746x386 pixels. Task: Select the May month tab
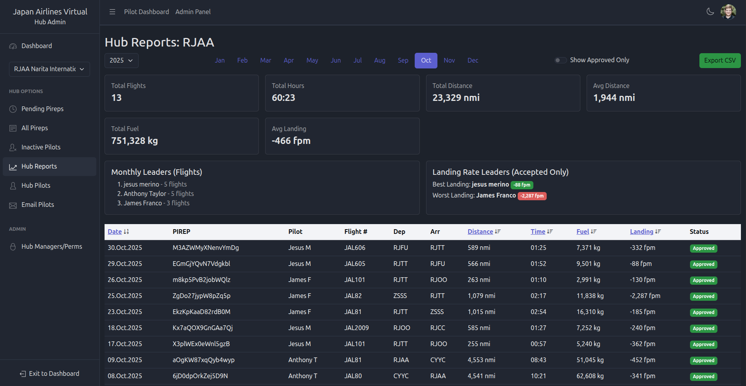coord(312,60)
